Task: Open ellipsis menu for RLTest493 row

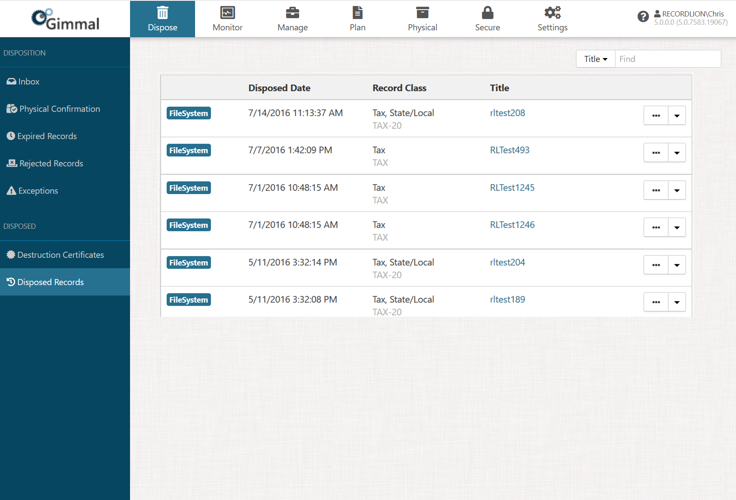Action: (x=656, y=153)
